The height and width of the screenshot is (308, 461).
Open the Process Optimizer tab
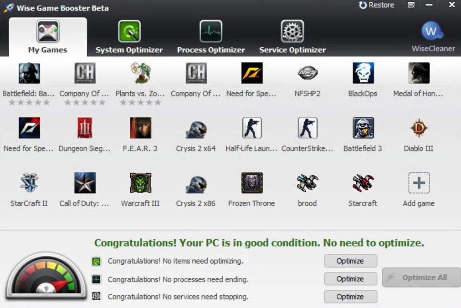(x=211, y=37)
